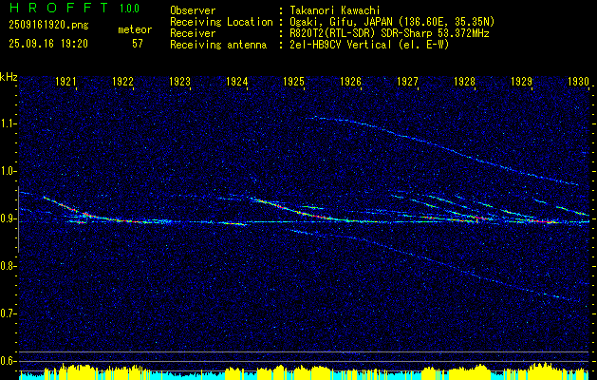597x380 pixels.
Task: Click the Receiving antenna field label
Action: pos(218,45)
